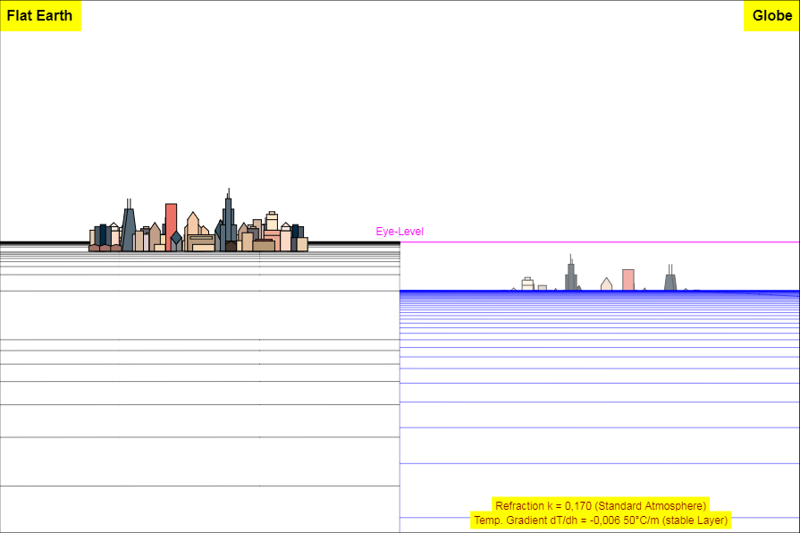Click the pink building in Globe skyline
Viewport: 800px width, 533px height.
click(628, 280)
